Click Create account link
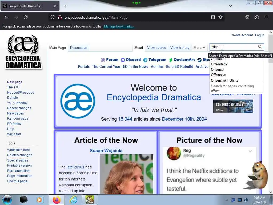The image size is (273, 205). coord(242,35)
